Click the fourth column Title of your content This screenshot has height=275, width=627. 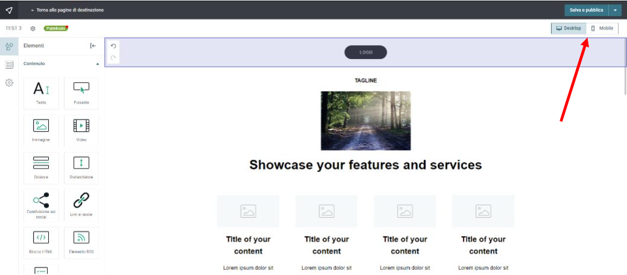[x=483, y=245]
